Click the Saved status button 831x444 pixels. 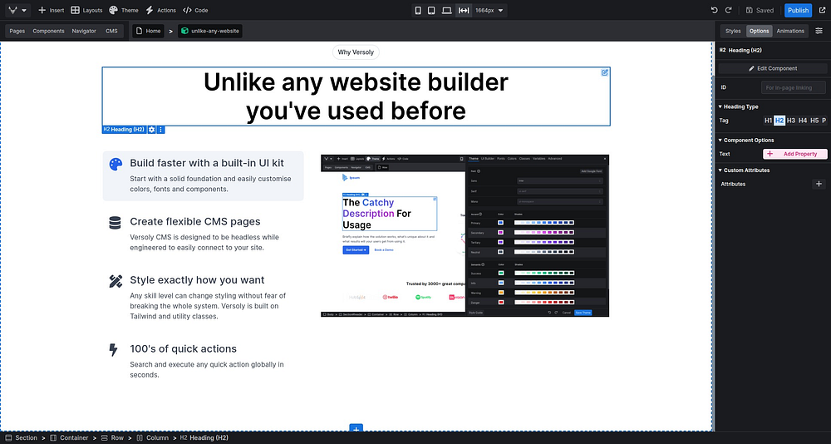pyautogui.click(x=760, y=10)
